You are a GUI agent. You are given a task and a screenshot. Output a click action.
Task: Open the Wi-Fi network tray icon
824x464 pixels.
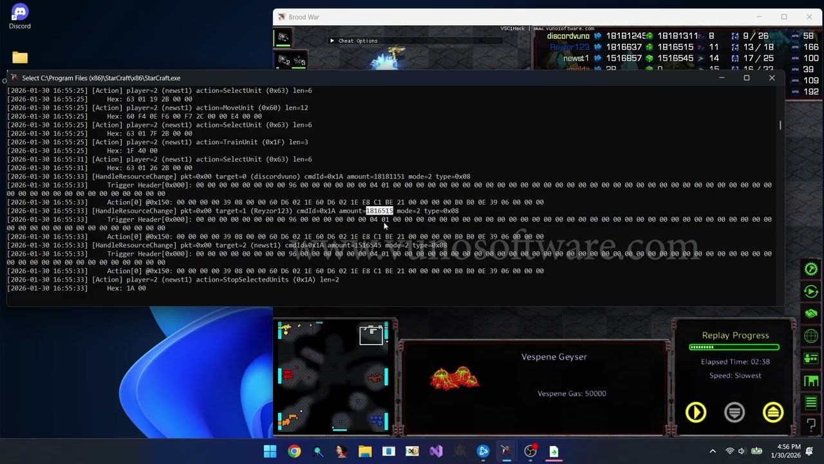pos(729,451)
